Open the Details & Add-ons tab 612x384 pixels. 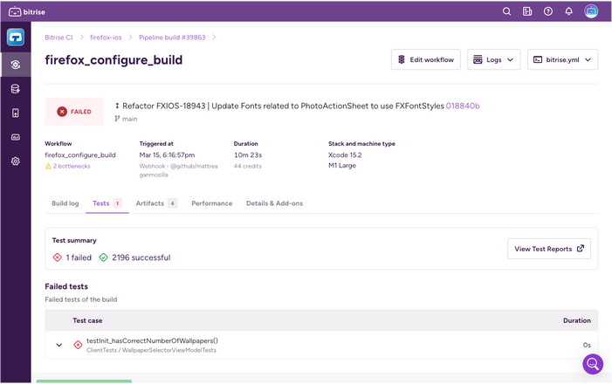point(274,203)
